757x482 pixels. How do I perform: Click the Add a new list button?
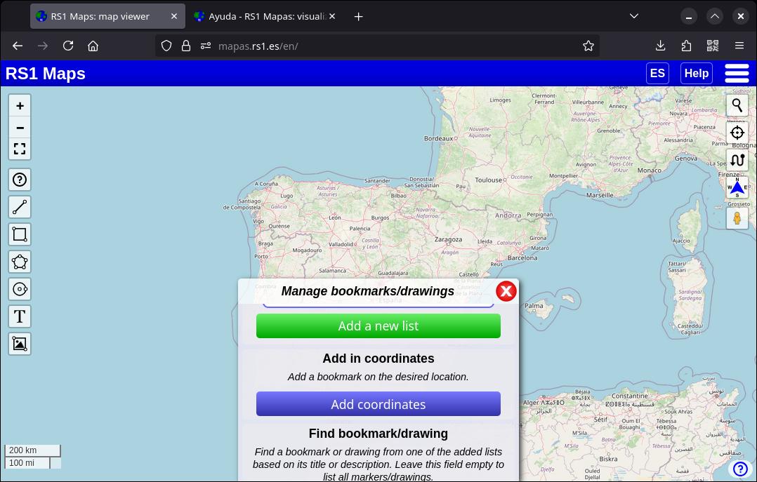pos(378,326)
